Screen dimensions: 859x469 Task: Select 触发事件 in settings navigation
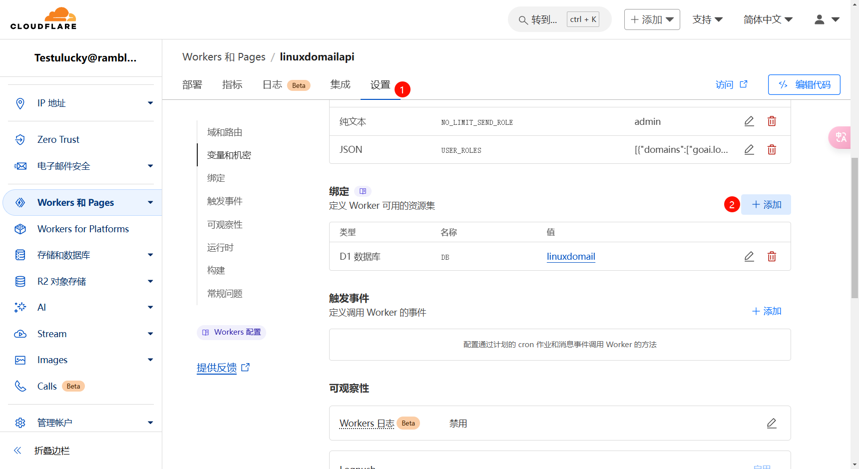click(x=225, y=201)
